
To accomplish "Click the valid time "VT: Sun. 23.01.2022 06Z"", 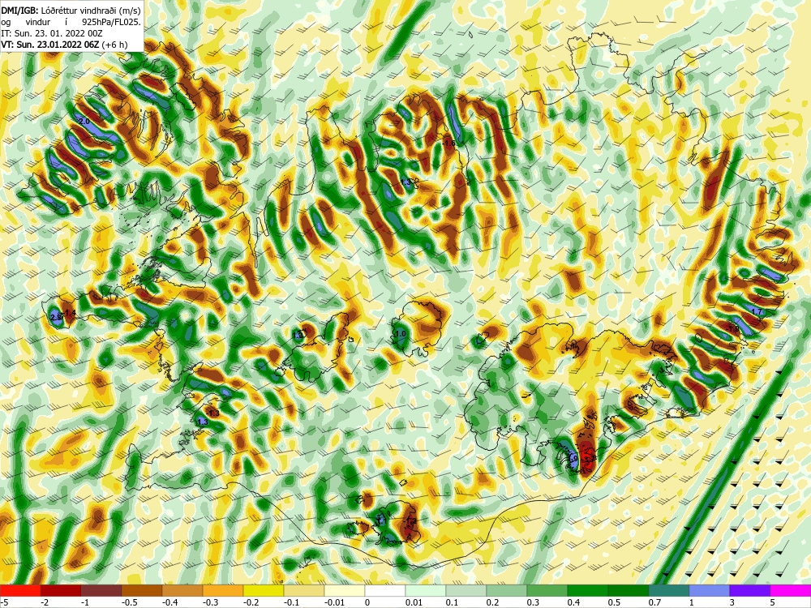I will (49, 45).
